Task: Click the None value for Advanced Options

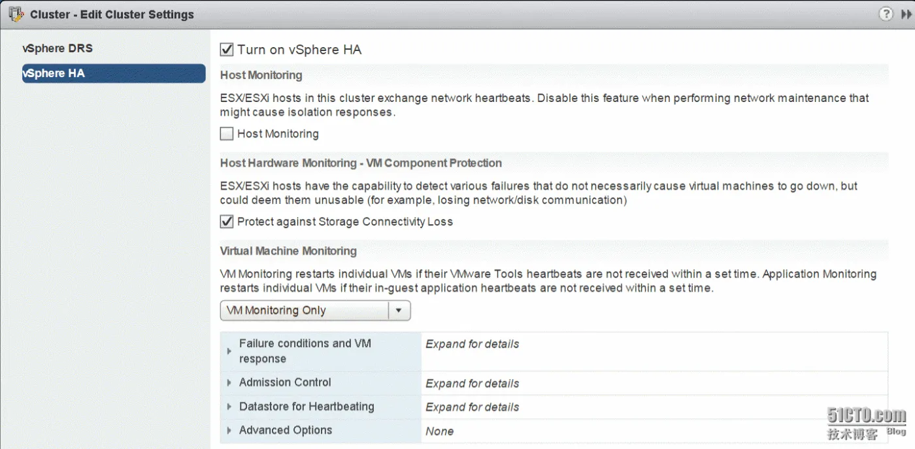Action: tap(439, 431)
